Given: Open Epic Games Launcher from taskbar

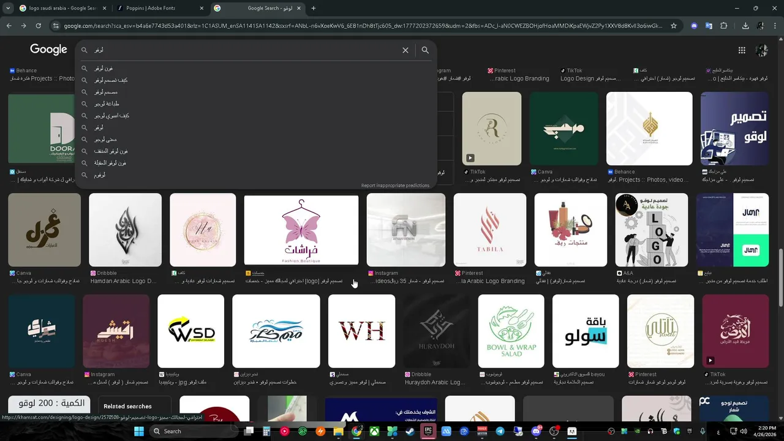Looking at the screenshot, I should [428, 431].
